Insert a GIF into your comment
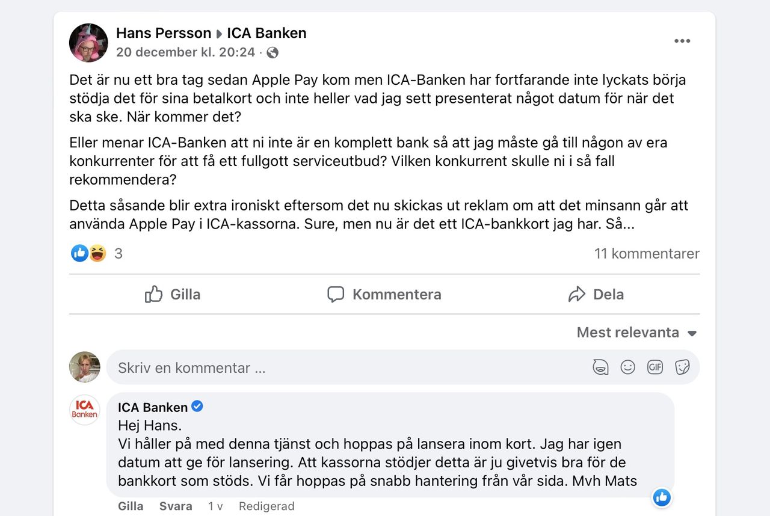 point(654,367)
